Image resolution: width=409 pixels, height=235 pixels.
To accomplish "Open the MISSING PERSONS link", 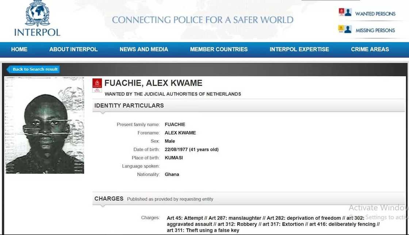I will 375,31.
